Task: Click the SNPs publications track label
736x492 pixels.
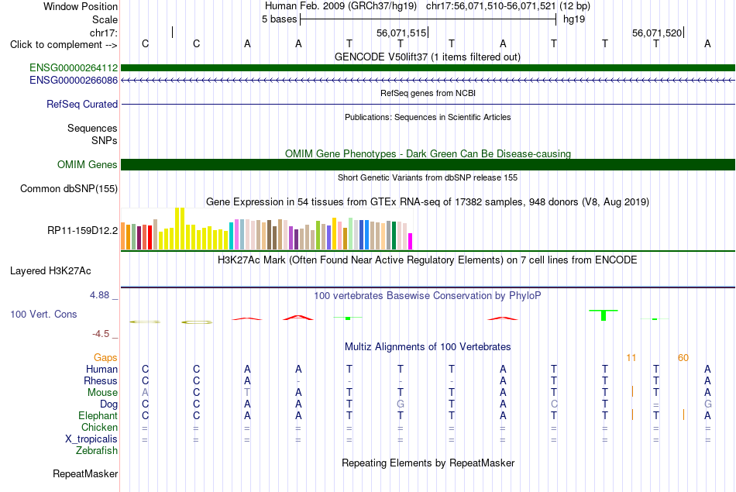Action: (x=105, y=140)
